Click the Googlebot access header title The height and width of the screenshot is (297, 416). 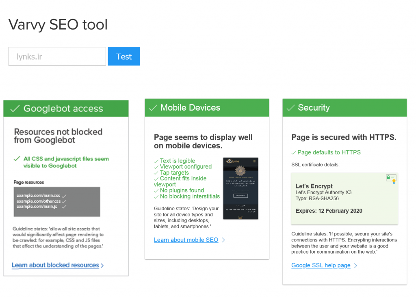pos(63,109)
